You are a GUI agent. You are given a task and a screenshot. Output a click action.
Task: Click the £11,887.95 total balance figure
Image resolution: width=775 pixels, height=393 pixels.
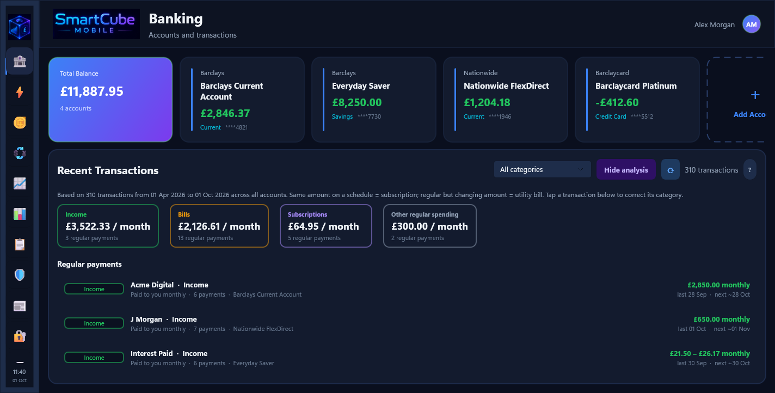pos(91,91)
